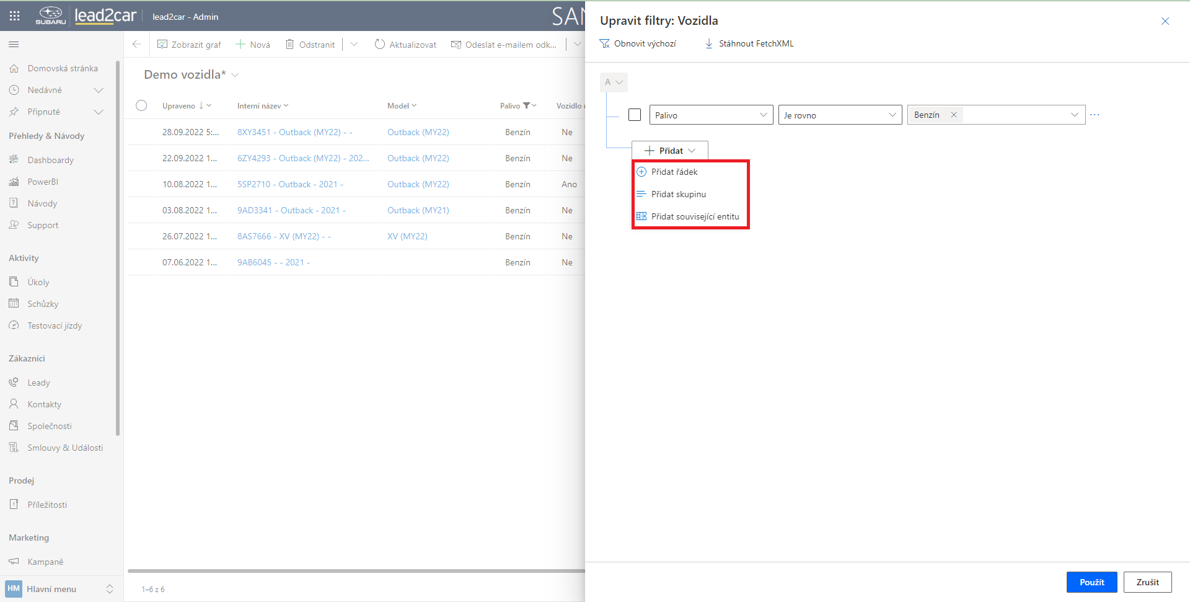Collapse the sidebar with hamburger icon
1190x602 pixels.
click(14, 45)
